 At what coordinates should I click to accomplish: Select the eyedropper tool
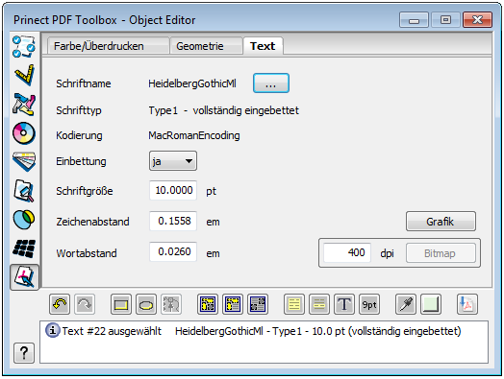coord(406,304)
